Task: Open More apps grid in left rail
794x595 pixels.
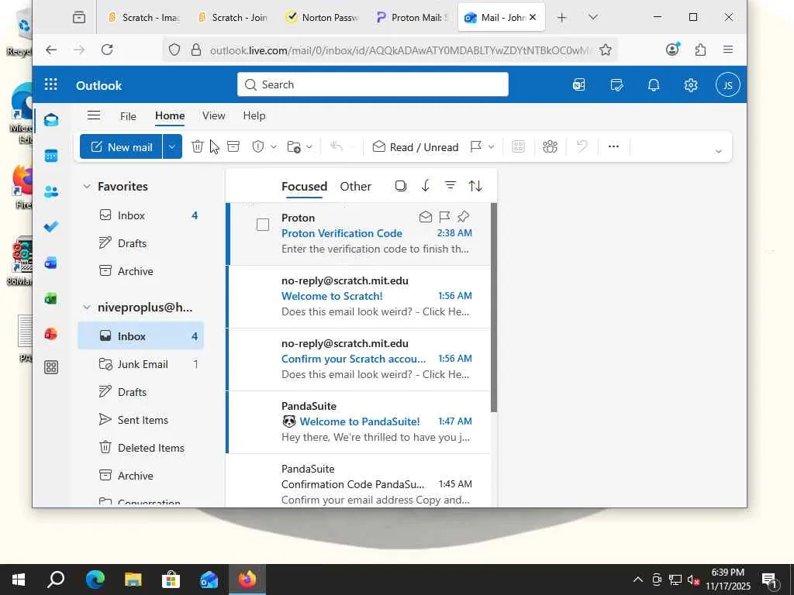Action: [x=50, y=367]
